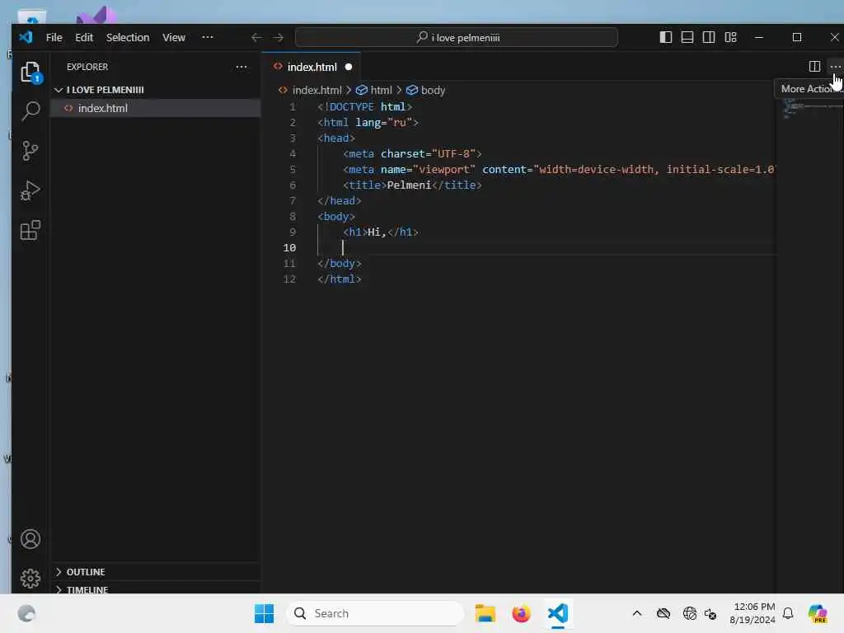Open Firefox from the taskbar
844x633 pixels.
[x=521, y=613]
